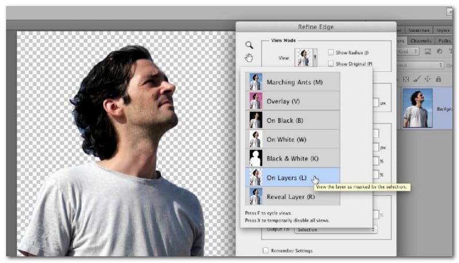The height and width of the screenshot is (263, 459).
Task: Switch to the Channels tab
Action: click(x=421, y=41)
